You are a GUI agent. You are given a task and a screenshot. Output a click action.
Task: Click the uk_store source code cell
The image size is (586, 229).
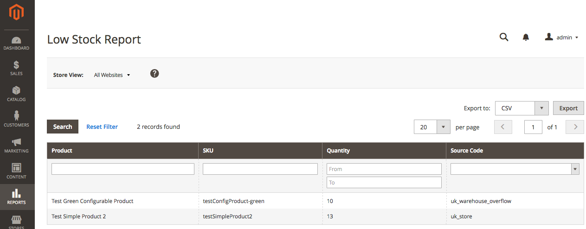coord(515,216)
